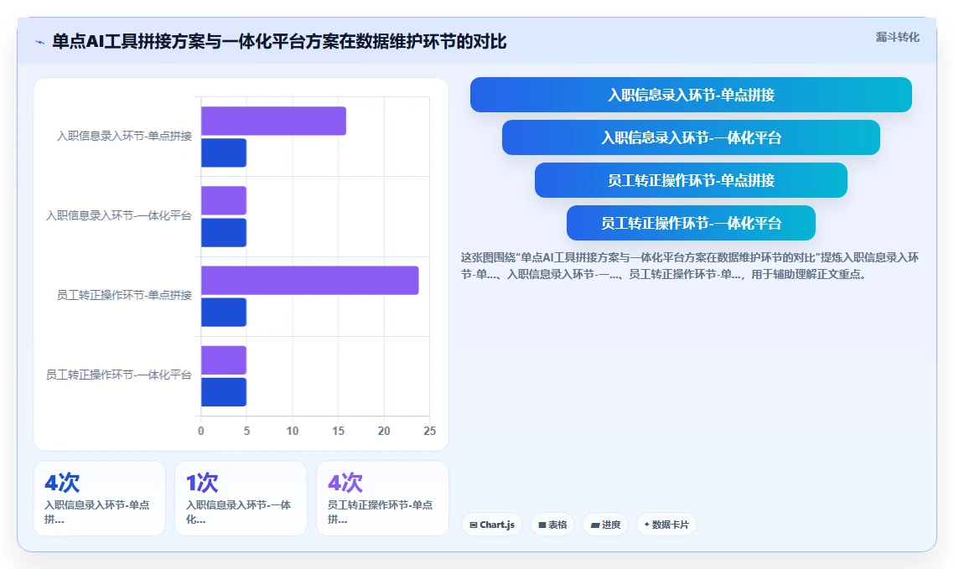954x569 pixels.
Task: Click the x-axis tick label 25
Action: [x=429, y=431]
